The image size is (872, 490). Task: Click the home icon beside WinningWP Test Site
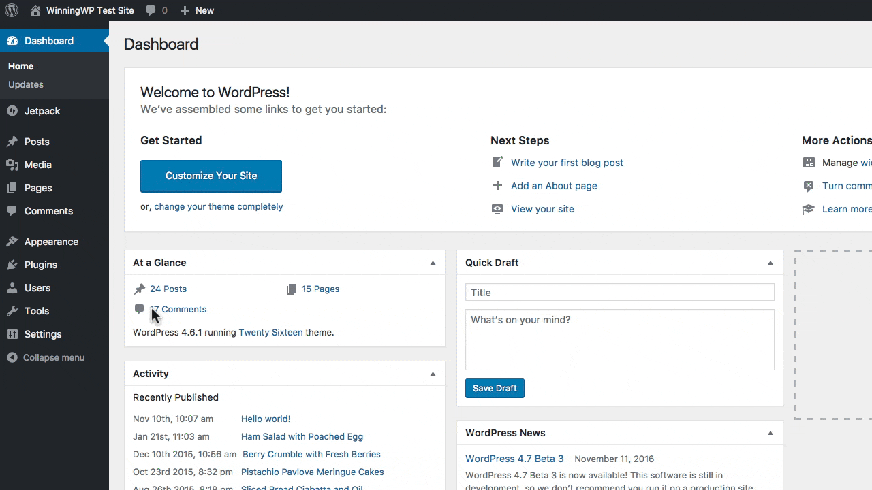click(35, 10)
